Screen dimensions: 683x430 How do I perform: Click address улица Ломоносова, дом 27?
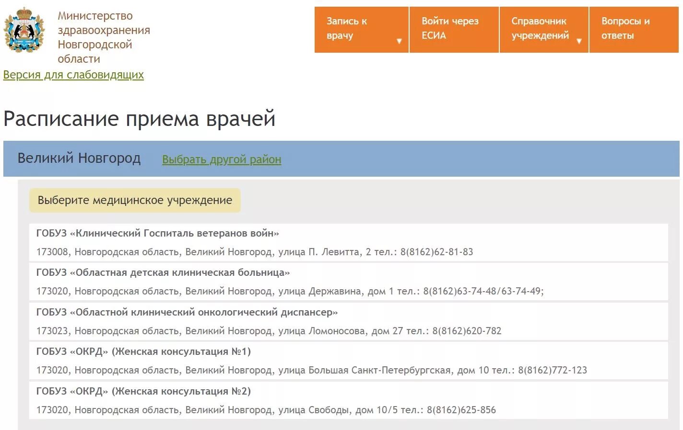point(341,331)
